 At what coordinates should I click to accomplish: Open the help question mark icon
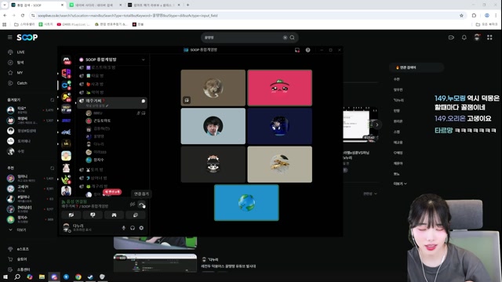click(x=307, y=50)
